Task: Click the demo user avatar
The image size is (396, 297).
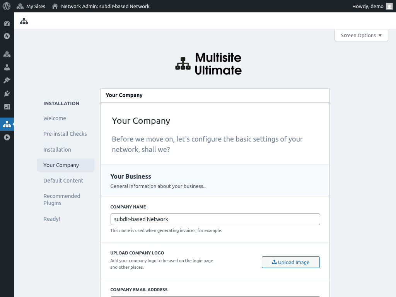Action: [x=389, y=6]
